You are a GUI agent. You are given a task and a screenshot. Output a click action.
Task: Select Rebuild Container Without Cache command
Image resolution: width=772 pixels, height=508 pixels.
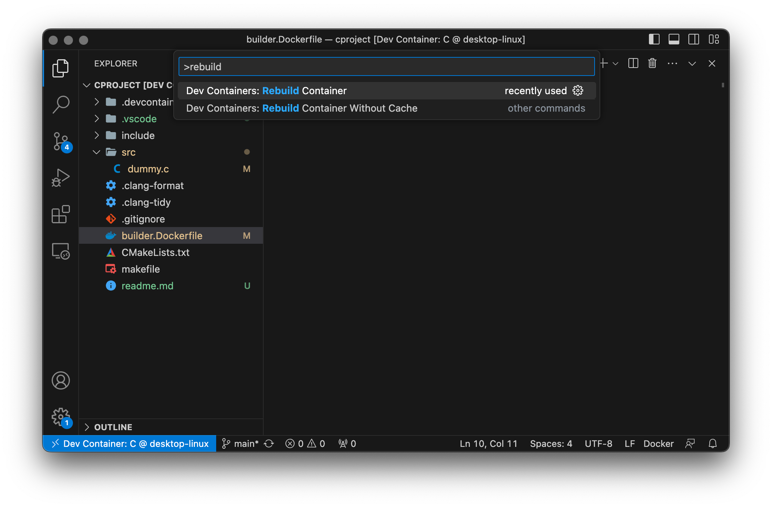[x=302, y=108]
